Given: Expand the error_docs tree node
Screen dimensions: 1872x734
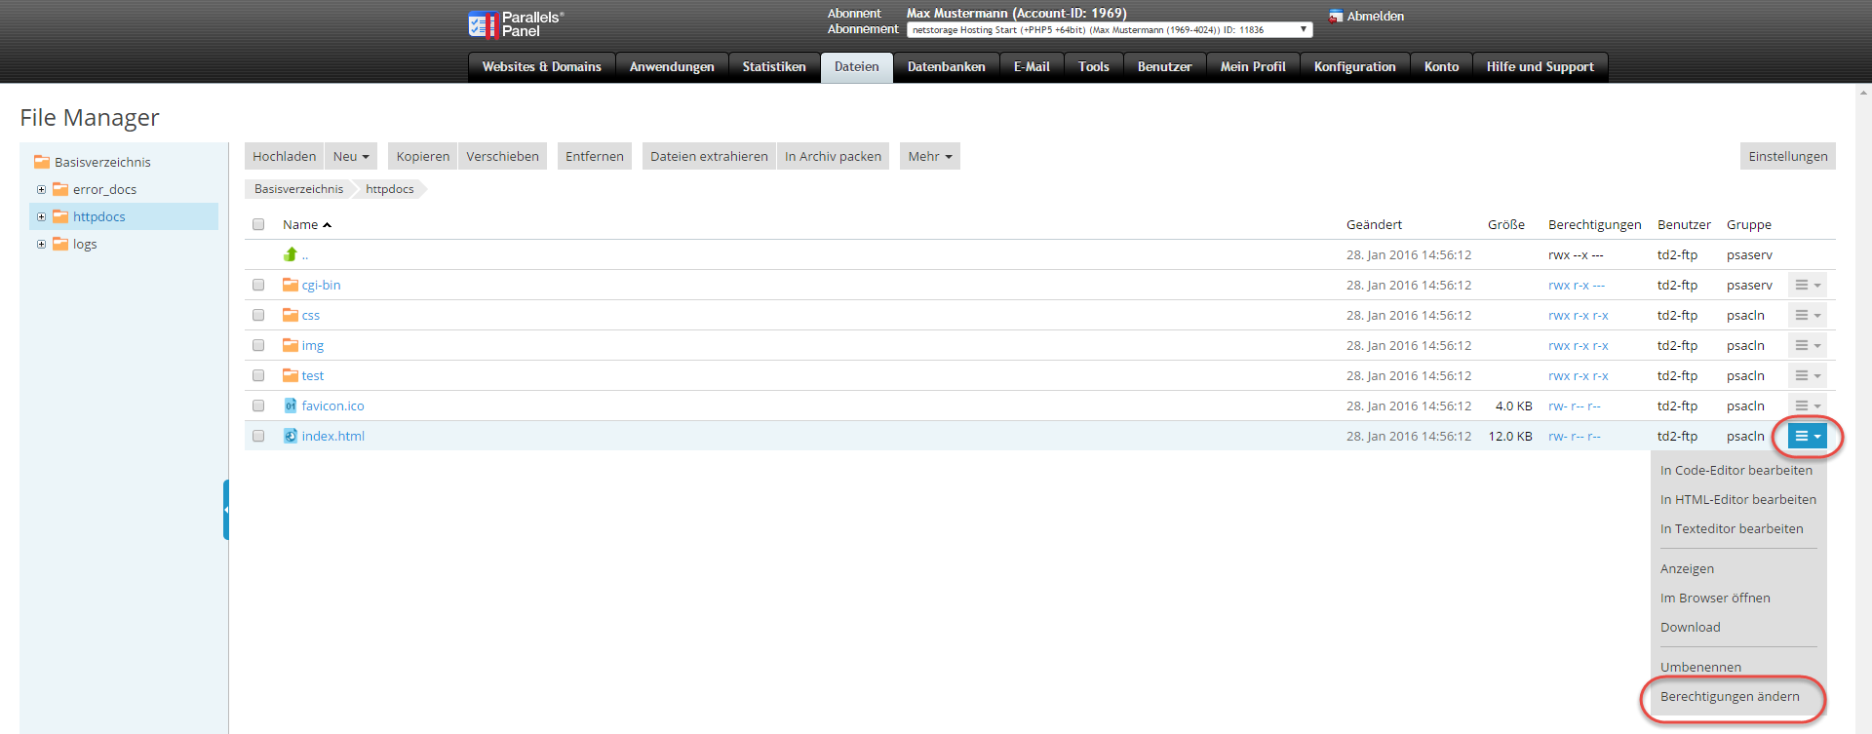Looking at the screenshot, I should pyautogui.click(x=41, y=189).
